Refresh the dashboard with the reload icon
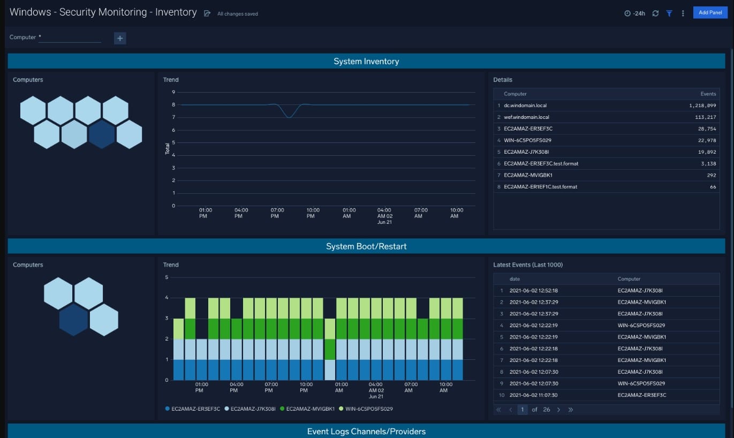The image size is (734, 438). click(655, 13)
